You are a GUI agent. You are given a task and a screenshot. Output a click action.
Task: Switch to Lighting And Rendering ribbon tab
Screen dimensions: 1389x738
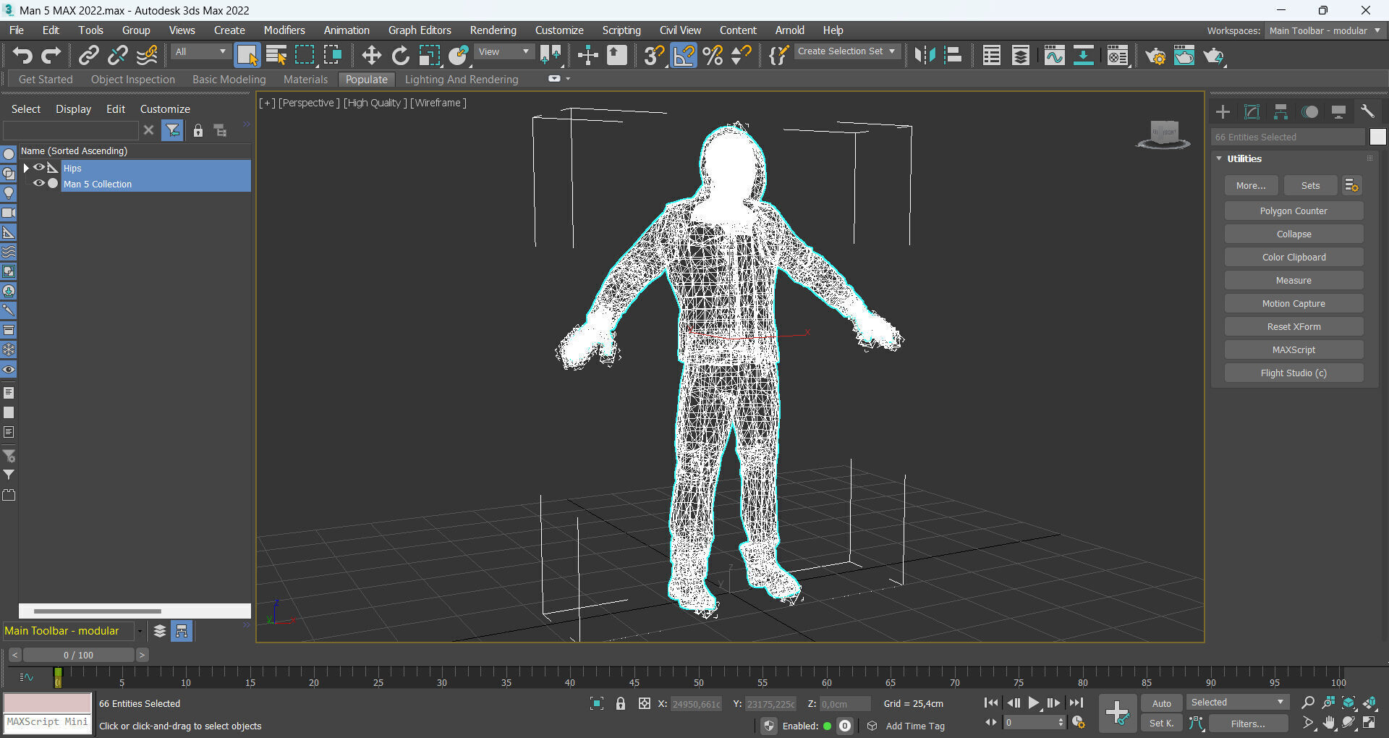462,80
